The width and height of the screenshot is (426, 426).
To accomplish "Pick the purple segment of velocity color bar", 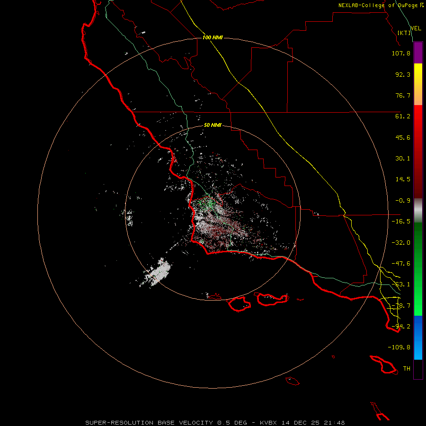I will pos(418,53).
